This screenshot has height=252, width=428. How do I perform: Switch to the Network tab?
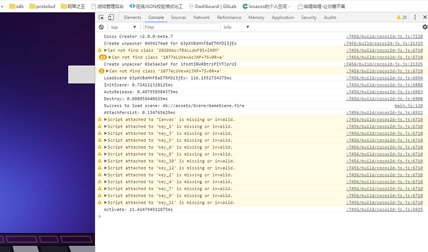tap(202, 17)
